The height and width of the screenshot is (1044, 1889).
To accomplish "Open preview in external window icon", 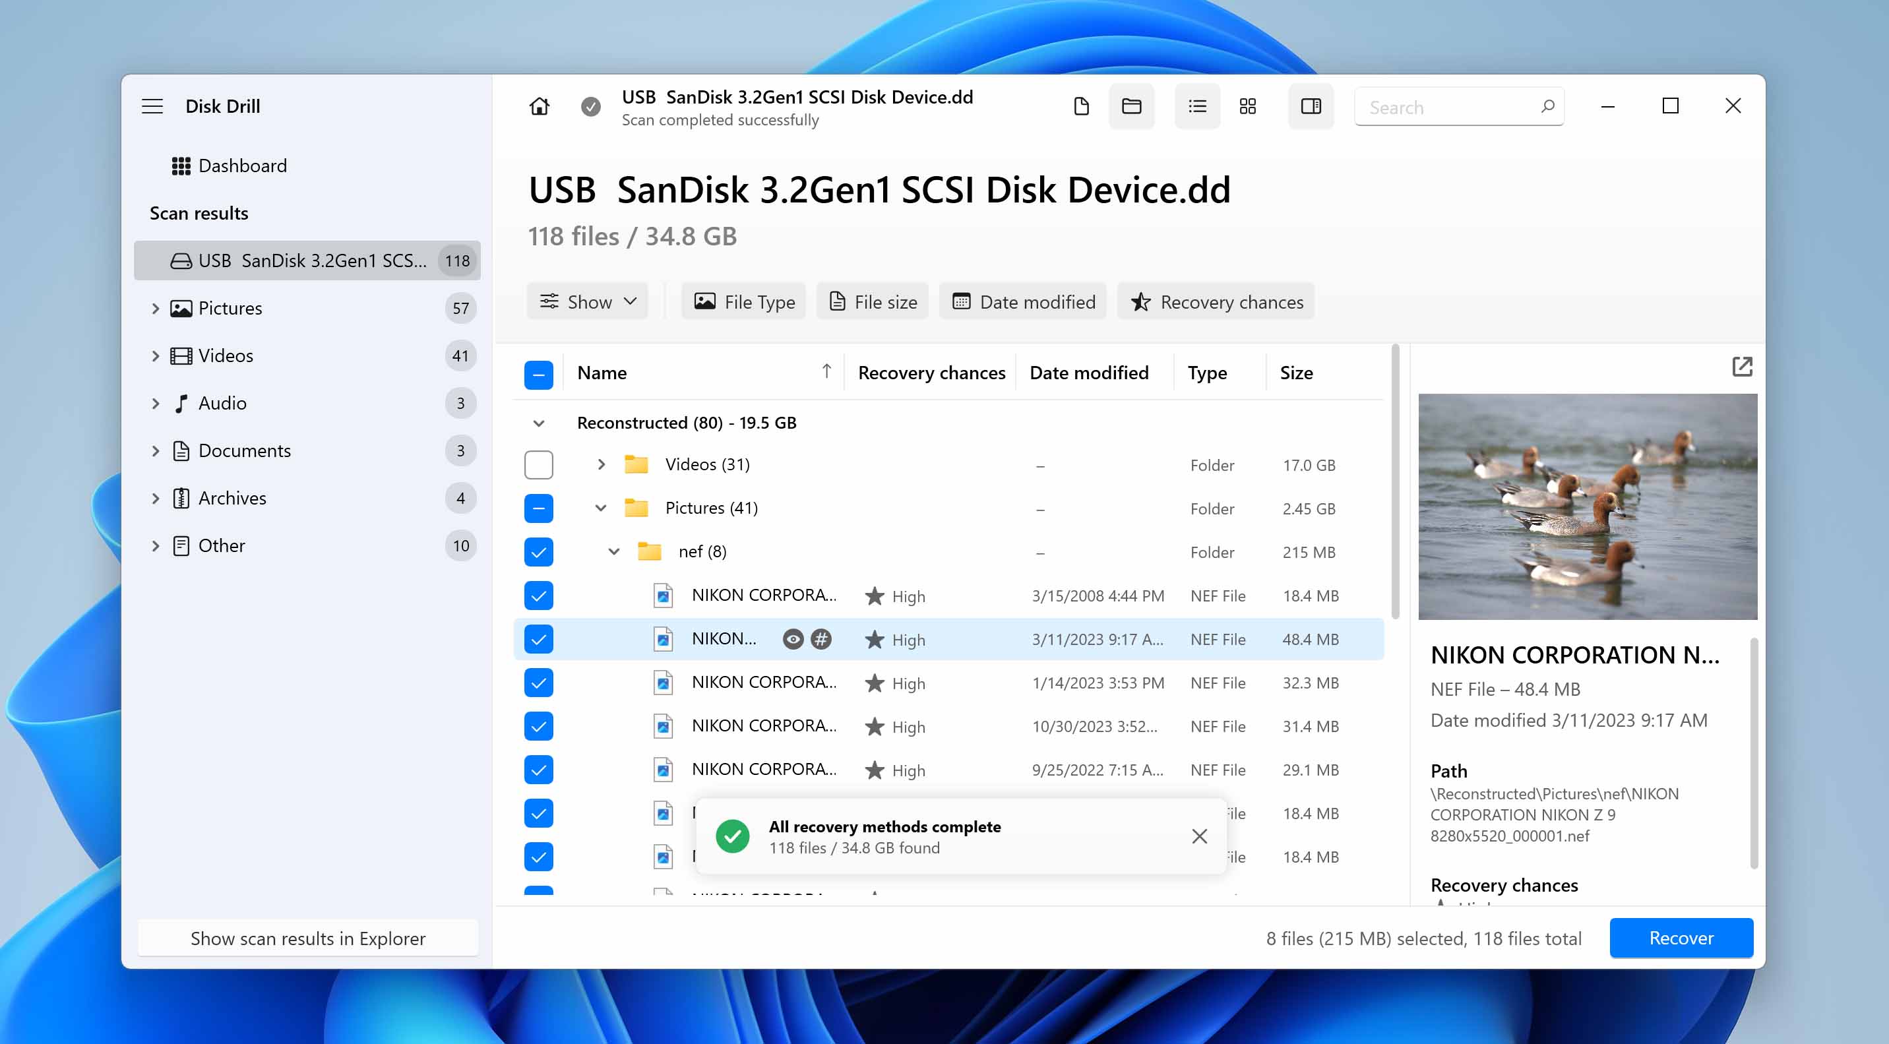I will tap(1743, 367).
